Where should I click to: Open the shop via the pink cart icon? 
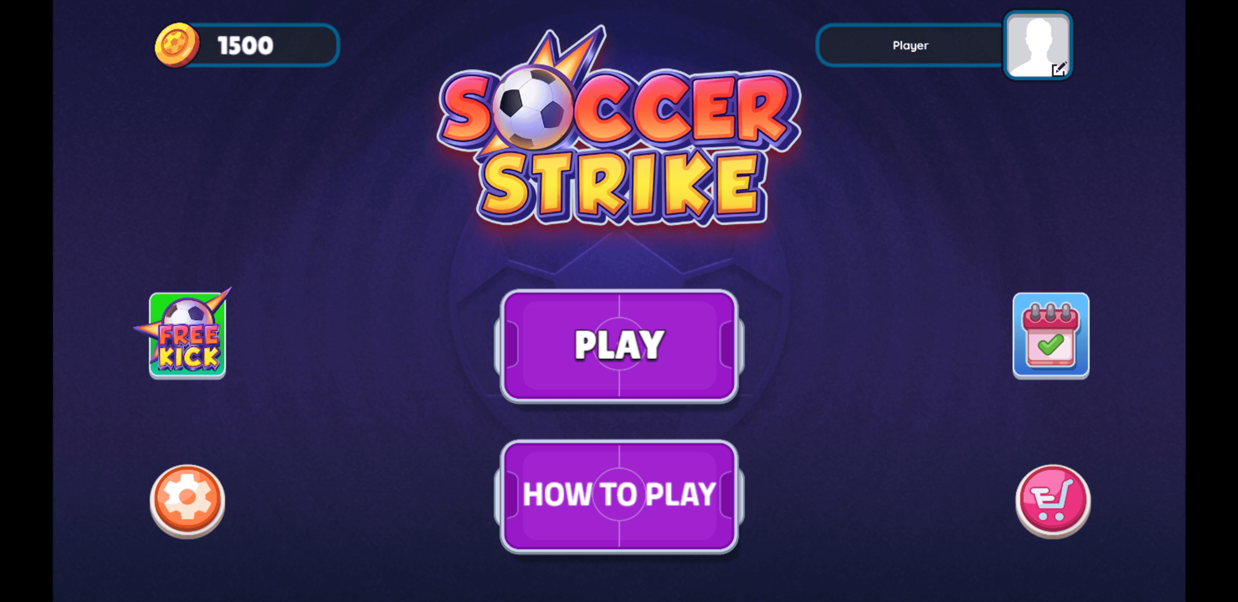click(1052, 500)
